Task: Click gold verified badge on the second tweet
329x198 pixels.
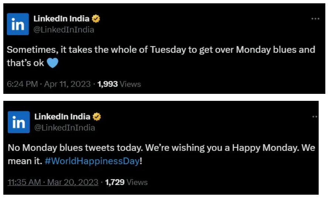Action: click(97, 117)
